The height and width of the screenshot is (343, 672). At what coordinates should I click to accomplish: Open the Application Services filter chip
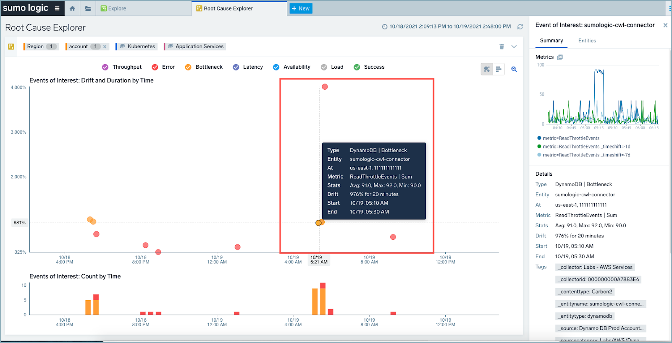(195, 47)
